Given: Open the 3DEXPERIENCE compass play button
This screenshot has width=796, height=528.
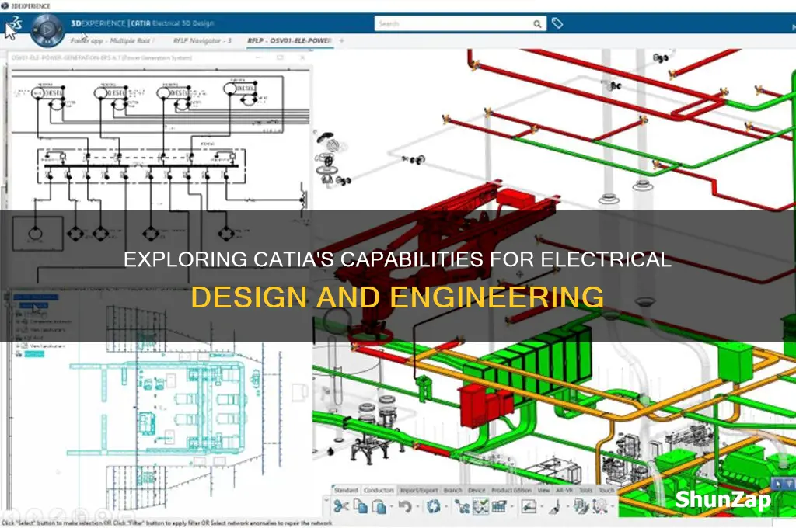Looking at the screenshot, I should (x=47, y=30).
